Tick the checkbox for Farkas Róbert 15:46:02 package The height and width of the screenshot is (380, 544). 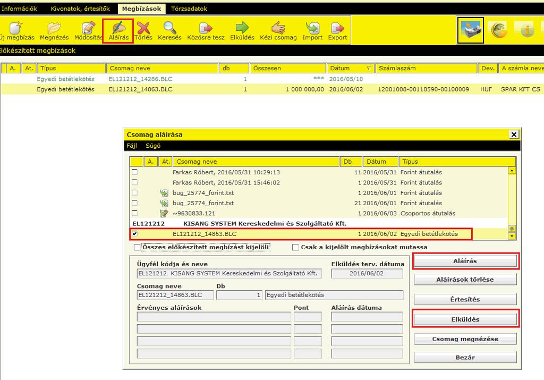tap(134, 182)
